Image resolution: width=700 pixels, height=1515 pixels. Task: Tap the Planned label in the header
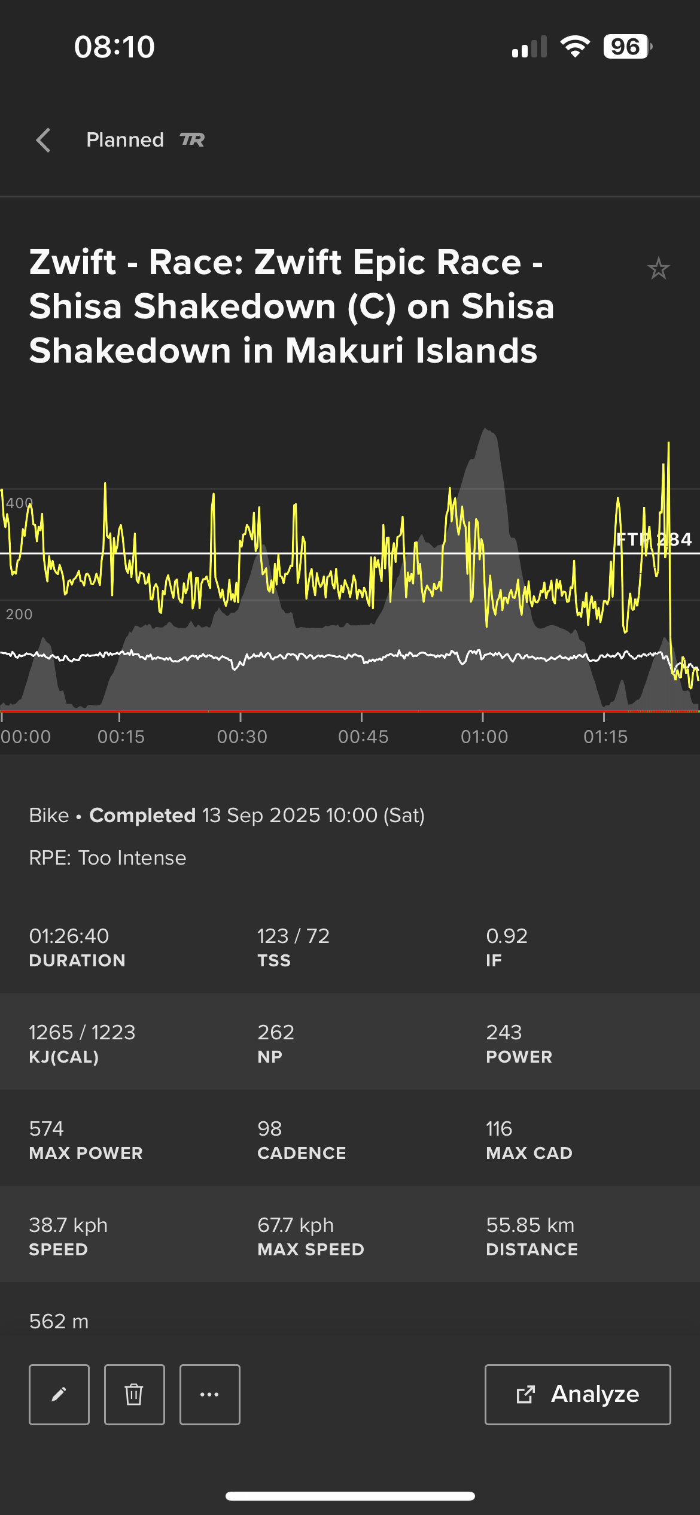click(125, 140)
